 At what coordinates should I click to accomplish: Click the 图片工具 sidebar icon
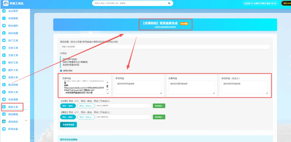(4, 70)
